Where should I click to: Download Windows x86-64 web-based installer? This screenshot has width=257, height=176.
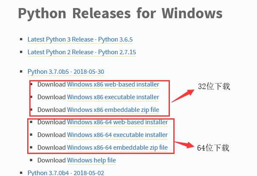pos(117,122)
